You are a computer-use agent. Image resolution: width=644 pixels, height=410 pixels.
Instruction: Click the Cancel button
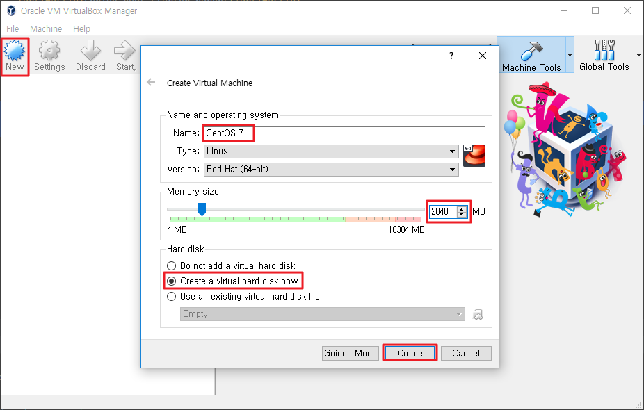466,353
